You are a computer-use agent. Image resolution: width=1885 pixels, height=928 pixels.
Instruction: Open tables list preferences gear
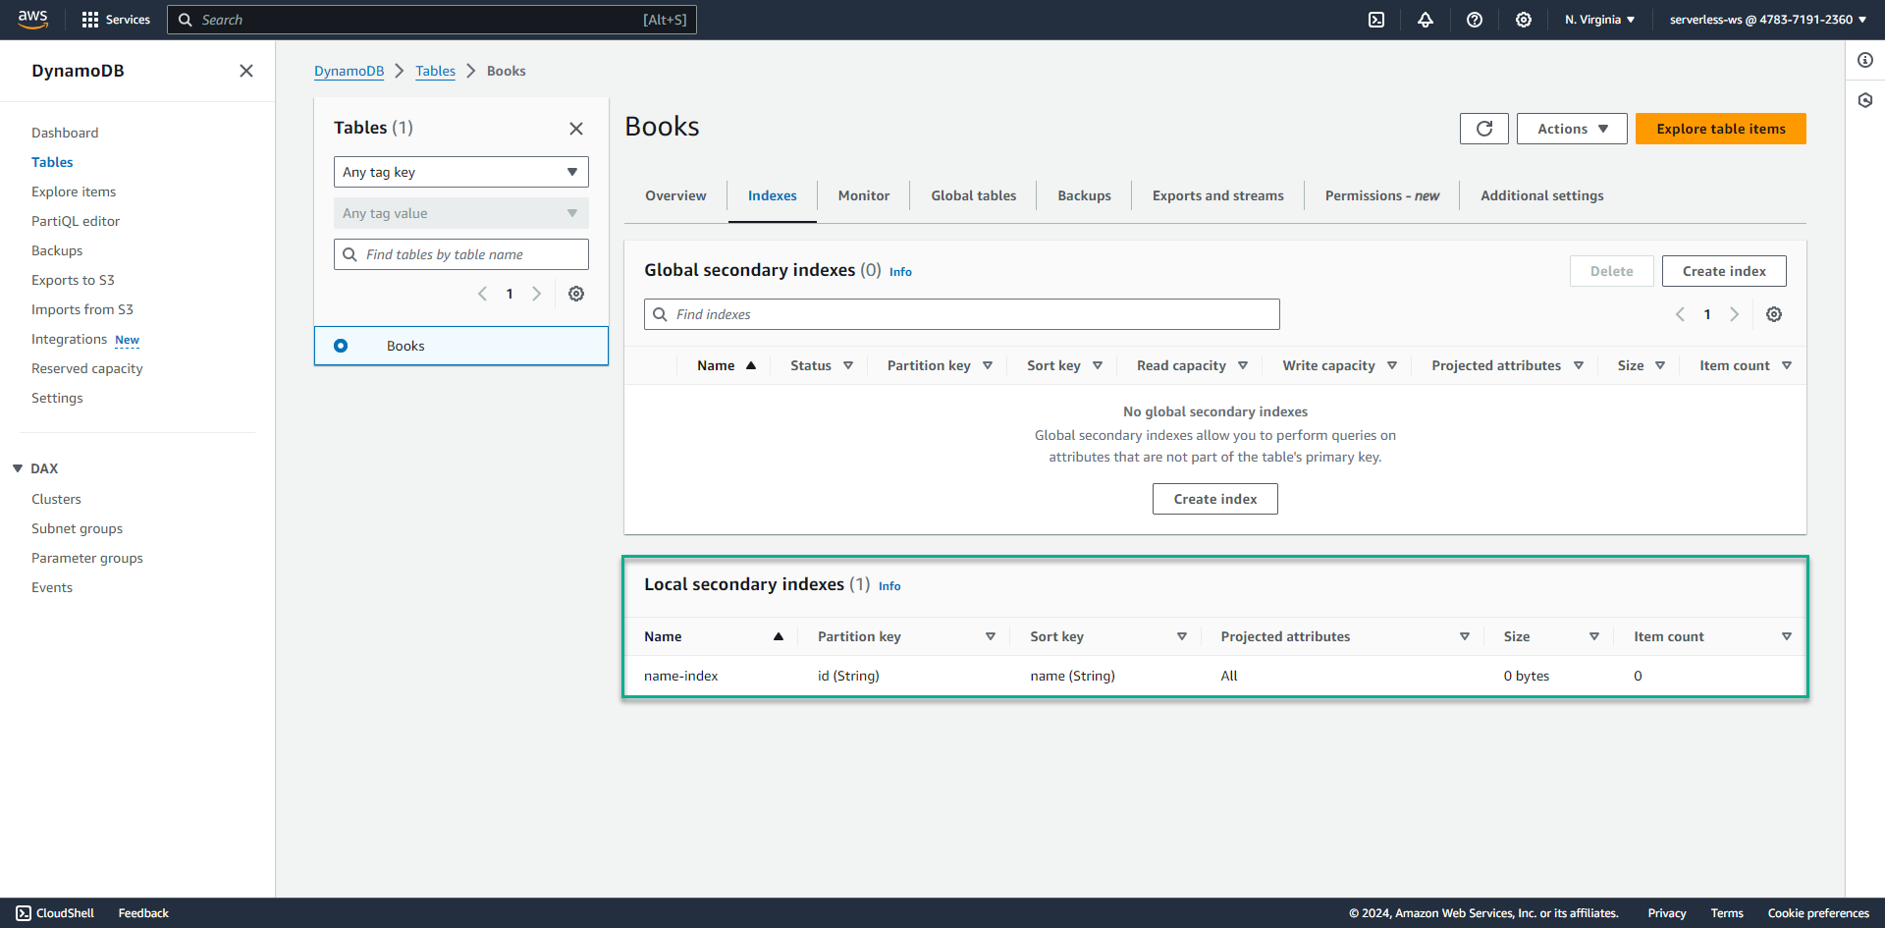tap(576, 294)
